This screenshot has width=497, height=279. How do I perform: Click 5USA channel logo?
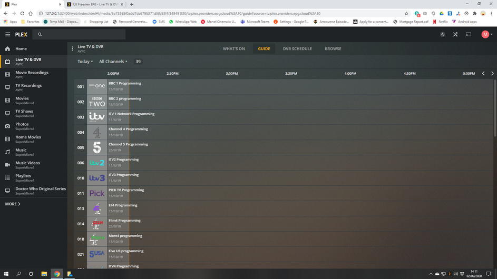(x=97, y=254)
